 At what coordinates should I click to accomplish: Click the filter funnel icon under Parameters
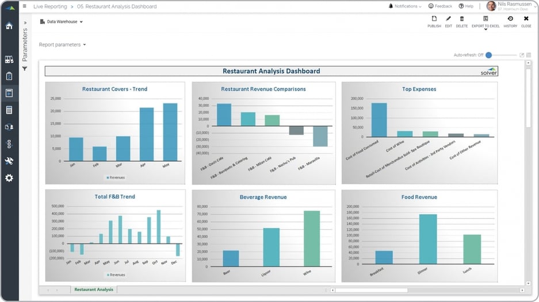point(25,69)
